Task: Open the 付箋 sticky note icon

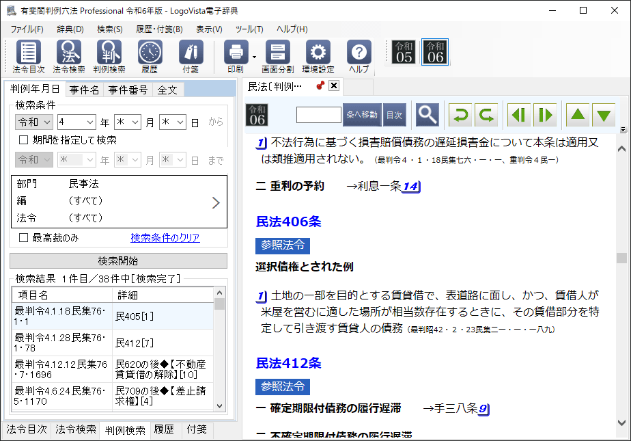Action: pyautogui.click(x=191, y=53)
